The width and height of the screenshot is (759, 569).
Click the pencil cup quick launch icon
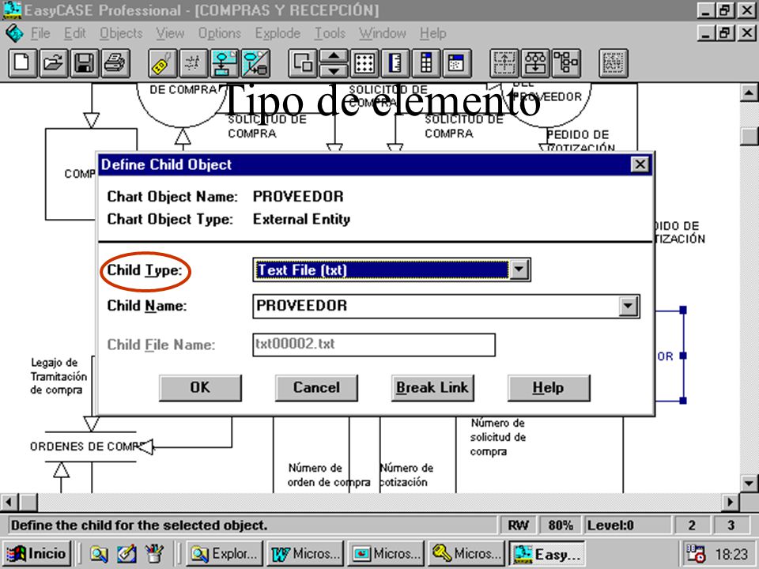click(154, 553)
